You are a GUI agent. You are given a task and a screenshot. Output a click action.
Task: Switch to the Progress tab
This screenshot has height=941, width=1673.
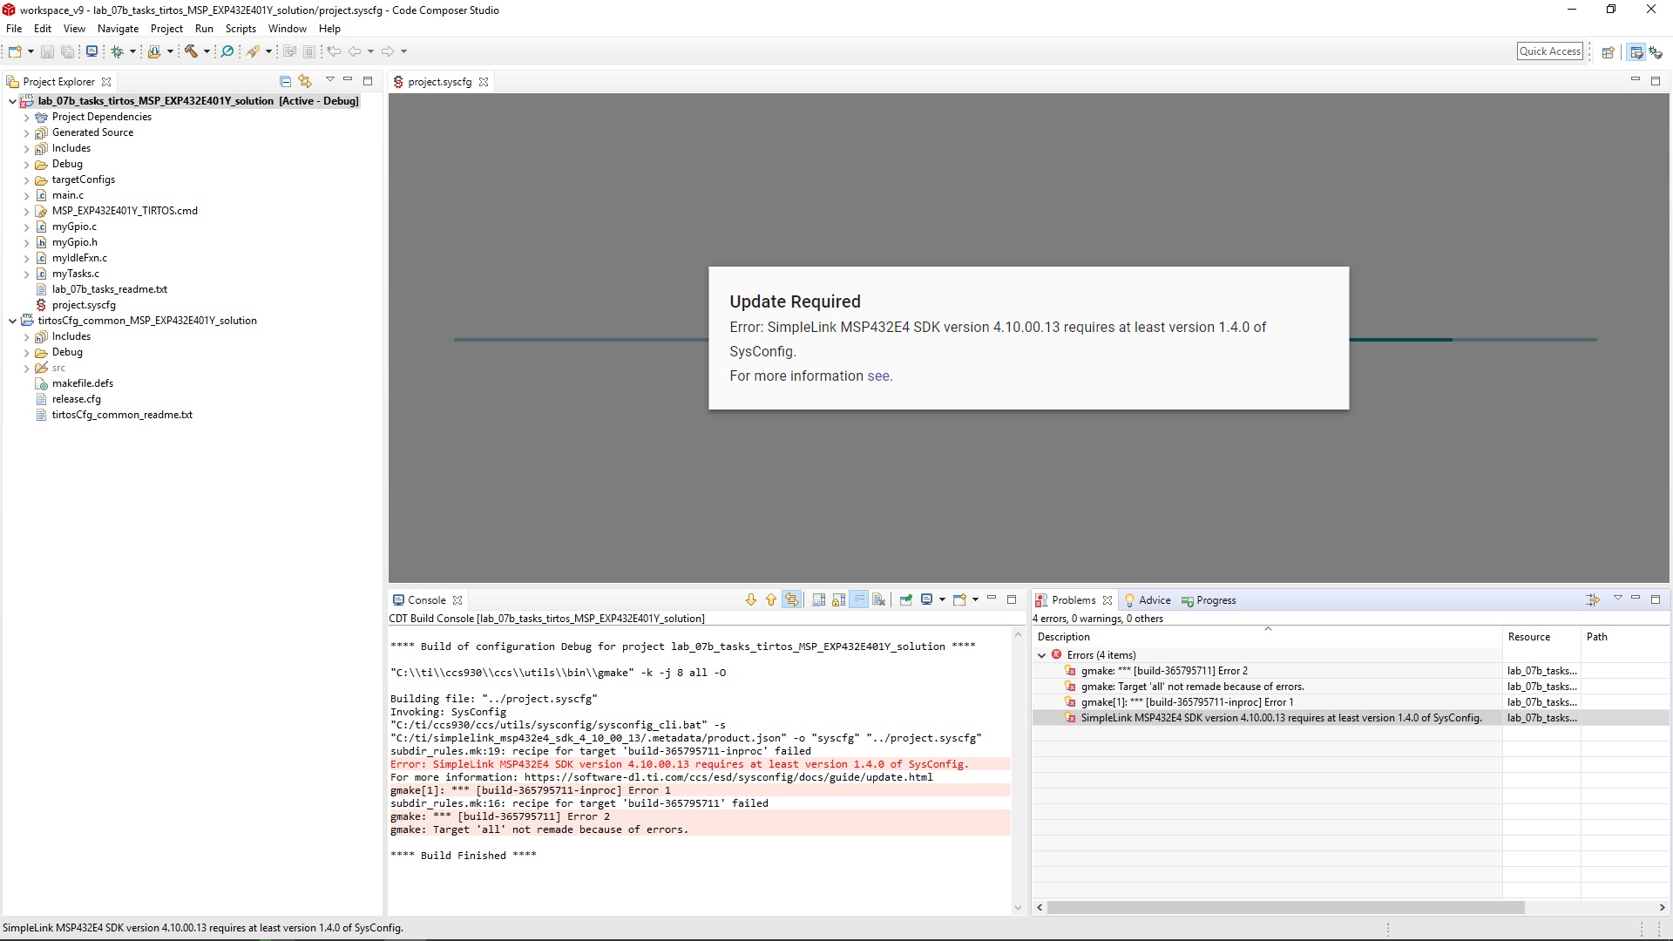click(1209, 600)
